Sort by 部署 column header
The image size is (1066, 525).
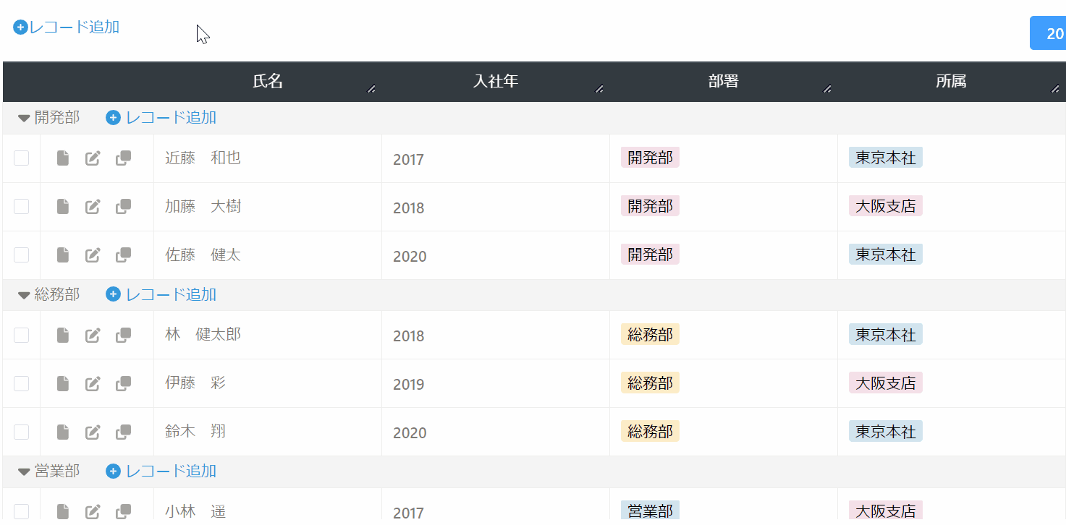(x=724, y=81)
